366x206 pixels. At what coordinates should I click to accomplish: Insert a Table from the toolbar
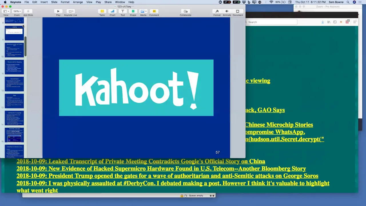click(x=102, y=11)
